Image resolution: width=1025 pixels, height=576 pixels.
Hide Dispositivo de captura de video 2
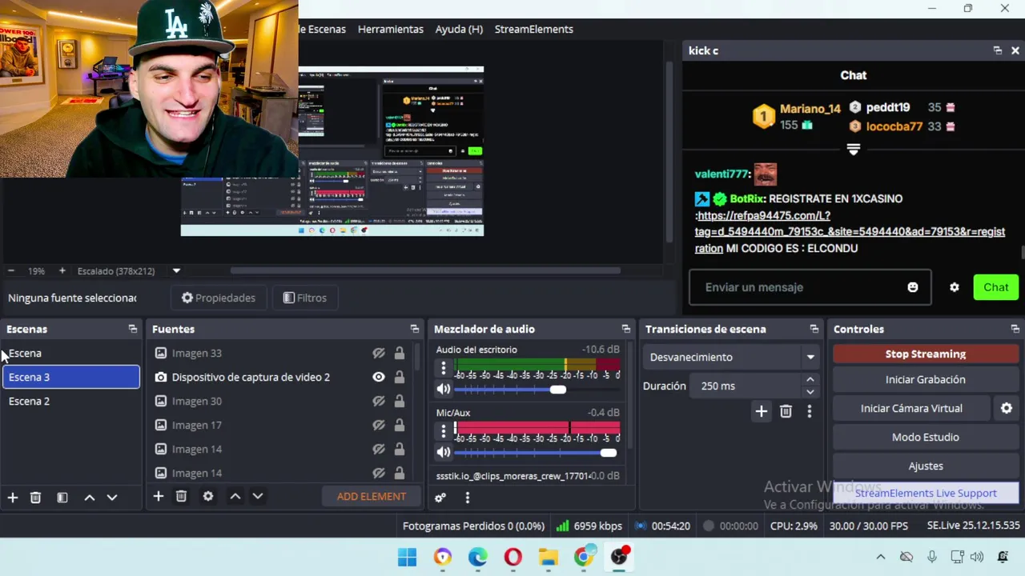(x=379, y=377)
